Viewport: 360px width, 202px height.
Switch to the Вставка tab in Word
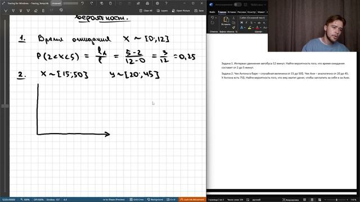pyautogui.click(x=232, y=12)
